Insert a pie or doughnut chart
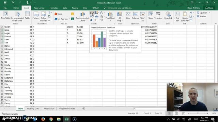The width and height of the screenshot is (218, 122). pyautogui.click(x=92, y=20)
